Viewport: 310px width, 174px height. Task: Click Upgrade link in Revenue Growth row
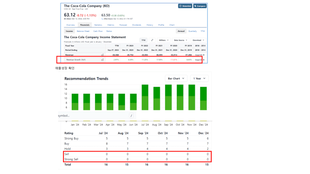click(x=199, y=59)
